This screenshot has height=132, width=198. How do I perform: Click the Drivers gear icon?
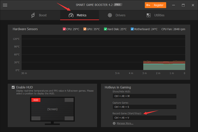(110, 15)
